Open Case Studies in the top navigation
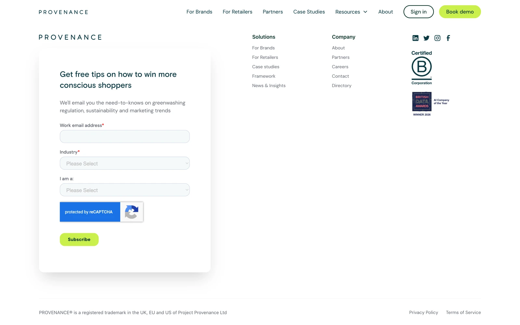Image resolution: width=520 pixels, height=325 pixels. click(309, 12)
